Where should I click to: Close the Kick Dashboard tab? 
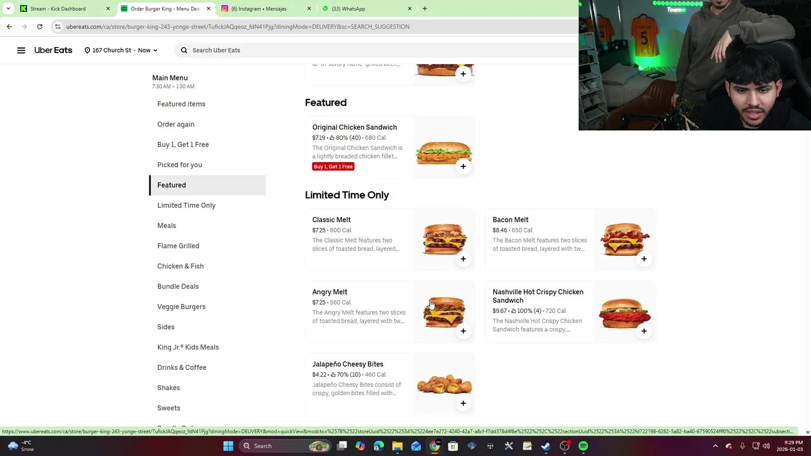click(x=108, y=9)
